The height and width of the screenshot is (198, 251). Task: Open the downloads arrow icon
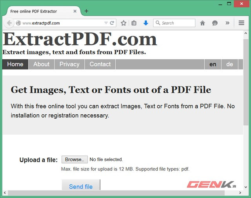(x=146, y=23)
